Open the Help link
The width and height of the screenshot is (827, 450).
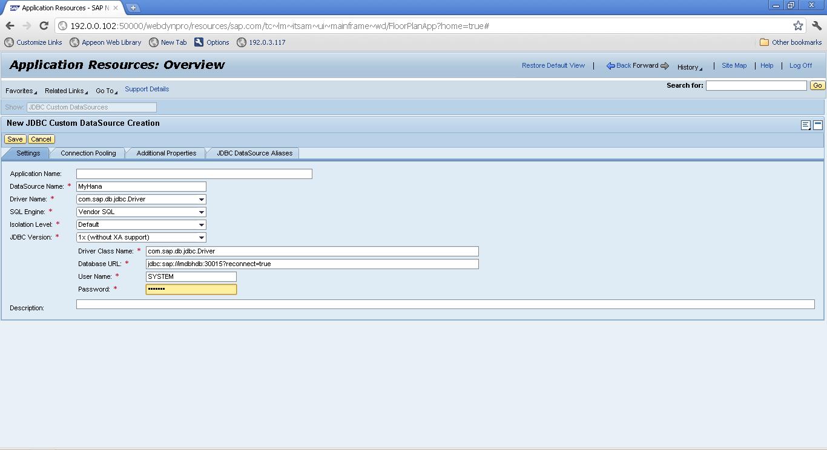click(x=766, y=65)
